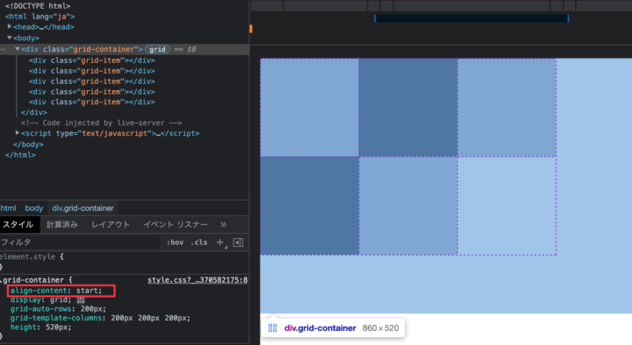Select the DOCTYPE html line
Image resolution: width=632 pixels, height=345 pixels.
point(38,6)
